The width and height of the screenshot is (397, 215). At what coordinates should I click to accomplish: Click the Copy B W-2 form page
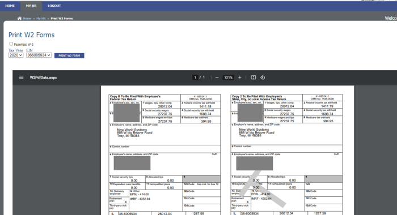(164, 154)
